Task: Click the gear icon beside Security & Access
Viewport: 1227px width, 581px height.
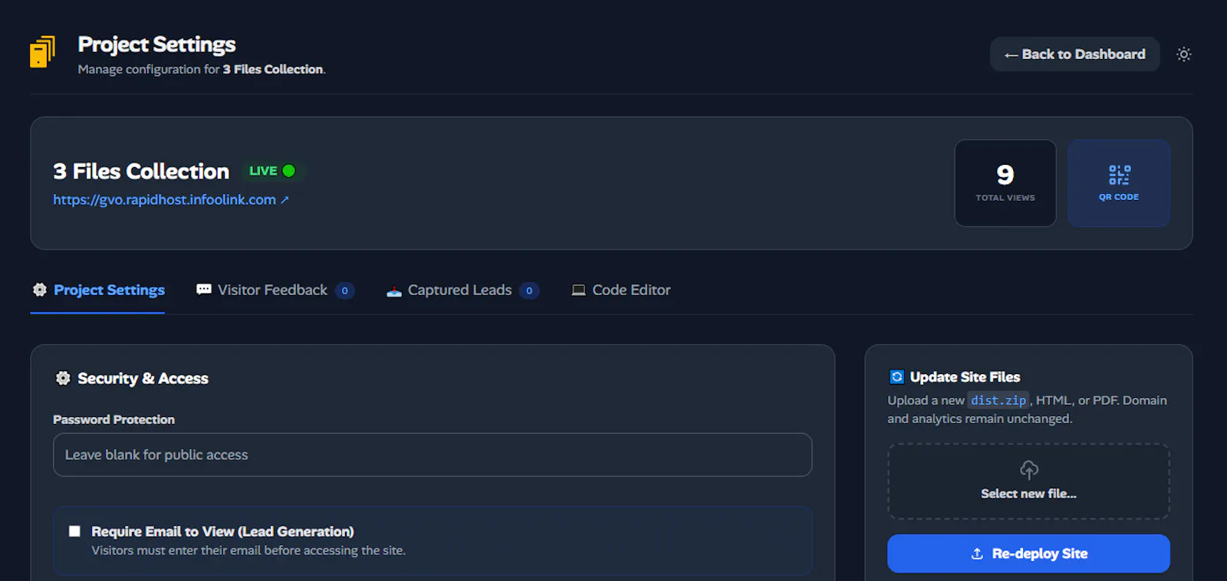Action: tap(63, 378)
